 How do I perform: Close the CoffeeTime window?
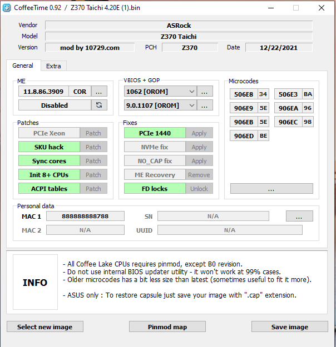322,8
